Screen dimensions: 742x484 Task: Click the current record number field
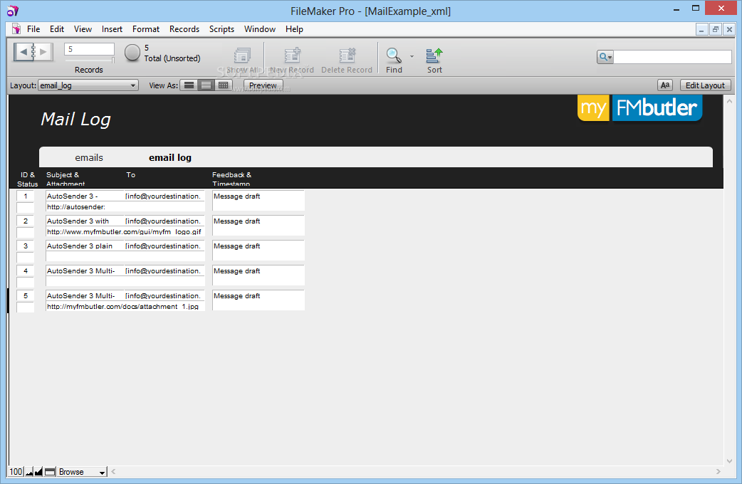(x=90, y=49)
